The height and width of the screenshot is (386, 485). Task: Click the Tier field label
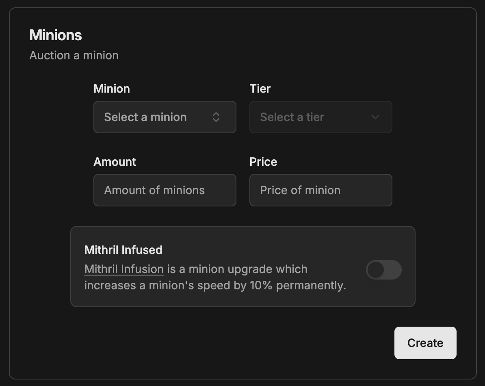(x=260, y=89)
